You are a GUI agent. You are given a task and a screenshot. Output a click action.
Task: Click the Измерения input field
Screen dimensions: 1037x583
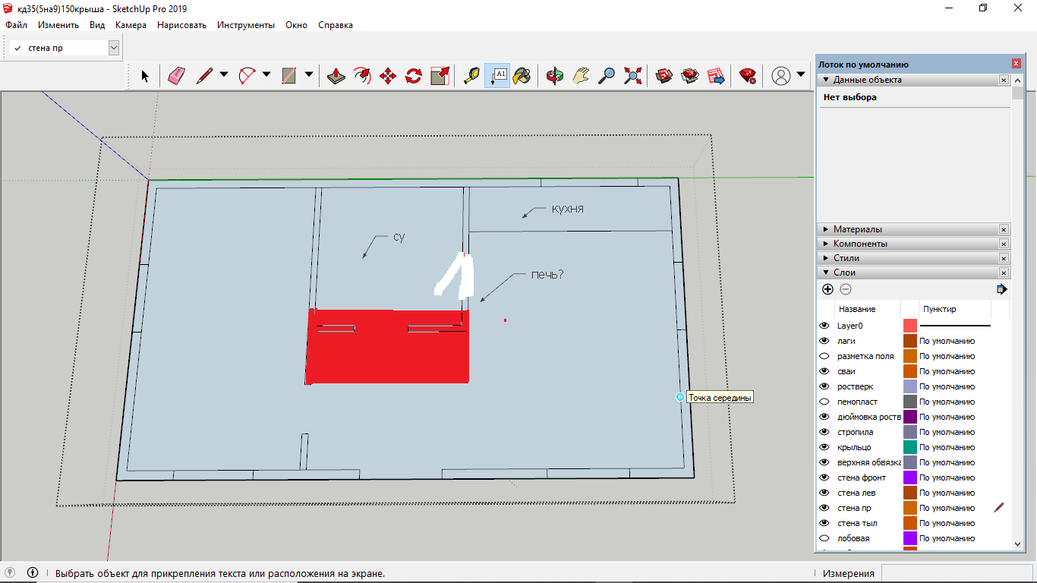tap(956, 573)
